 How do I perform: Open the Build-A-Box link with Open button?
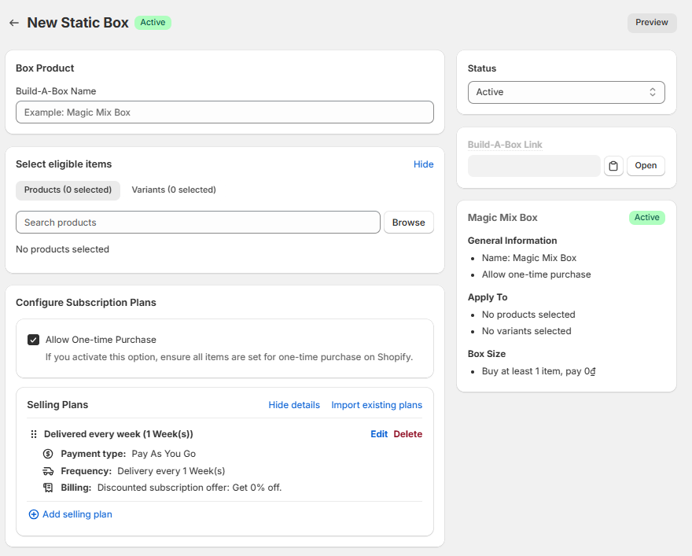[x=646, y=166]
